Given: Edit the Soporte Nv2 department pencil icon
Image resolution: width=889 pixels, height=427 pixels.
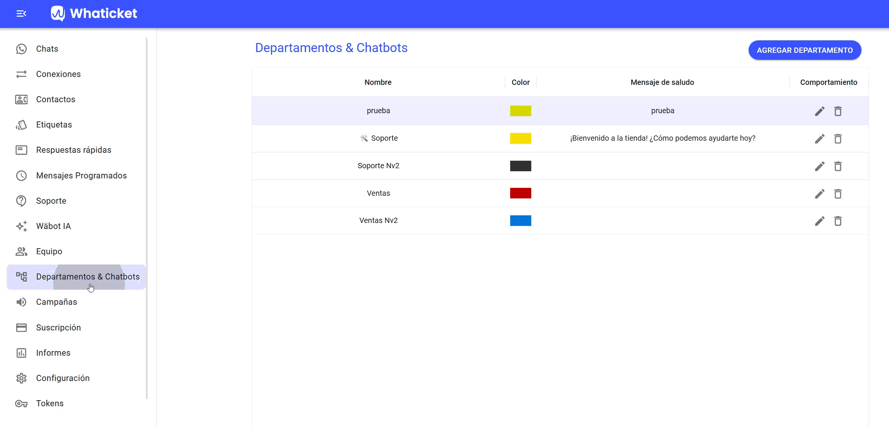Looking at the screenshot, I should (820, 166).
